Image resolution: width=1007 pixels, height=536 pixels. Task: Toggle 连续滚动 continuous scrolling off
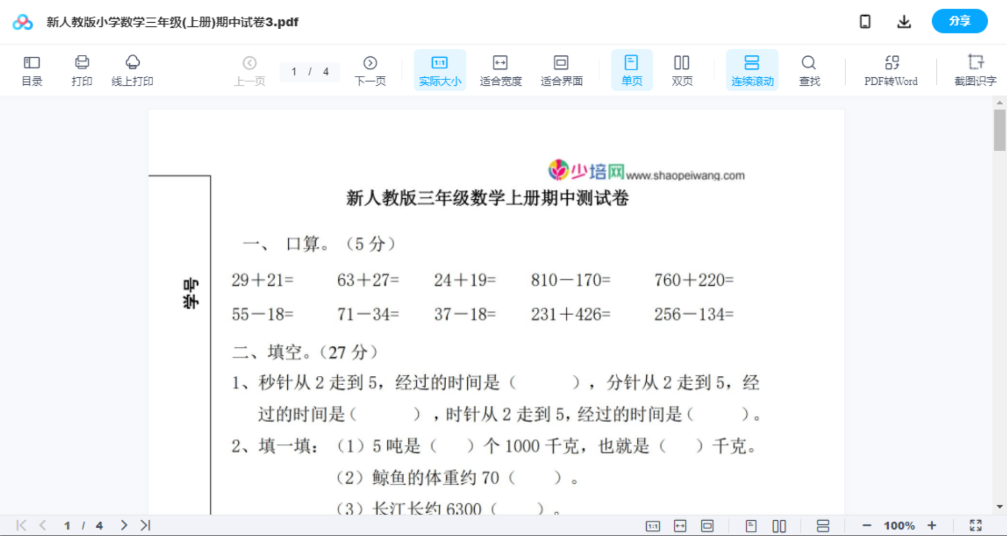pos(751,70)
